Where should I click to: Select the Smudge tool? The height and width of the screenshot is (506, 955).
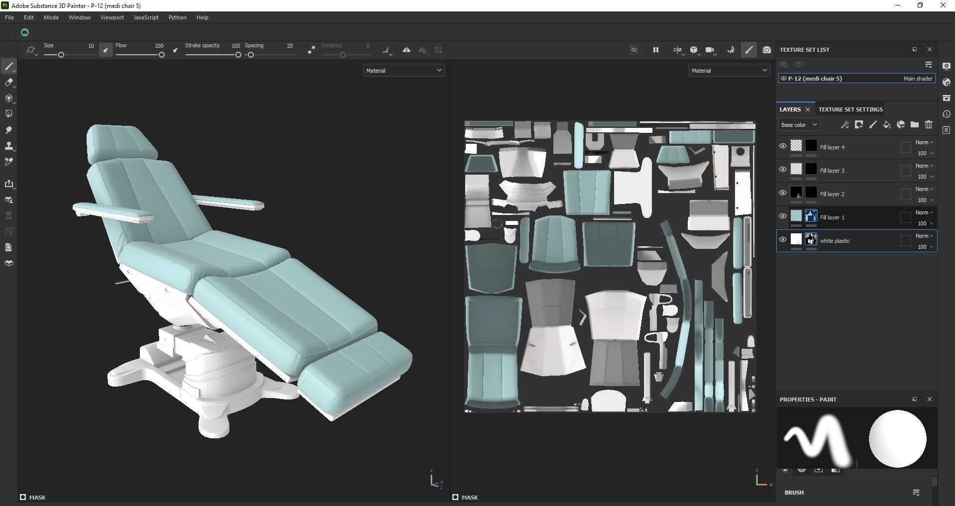point(9,130)
